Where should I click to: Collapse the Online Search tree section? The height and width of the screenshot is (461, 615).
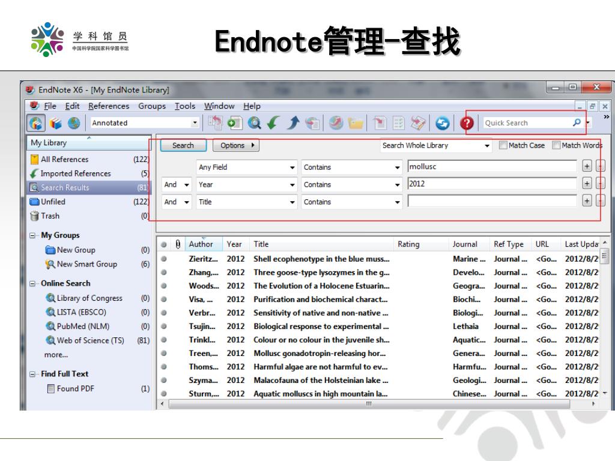pos(32,284)
